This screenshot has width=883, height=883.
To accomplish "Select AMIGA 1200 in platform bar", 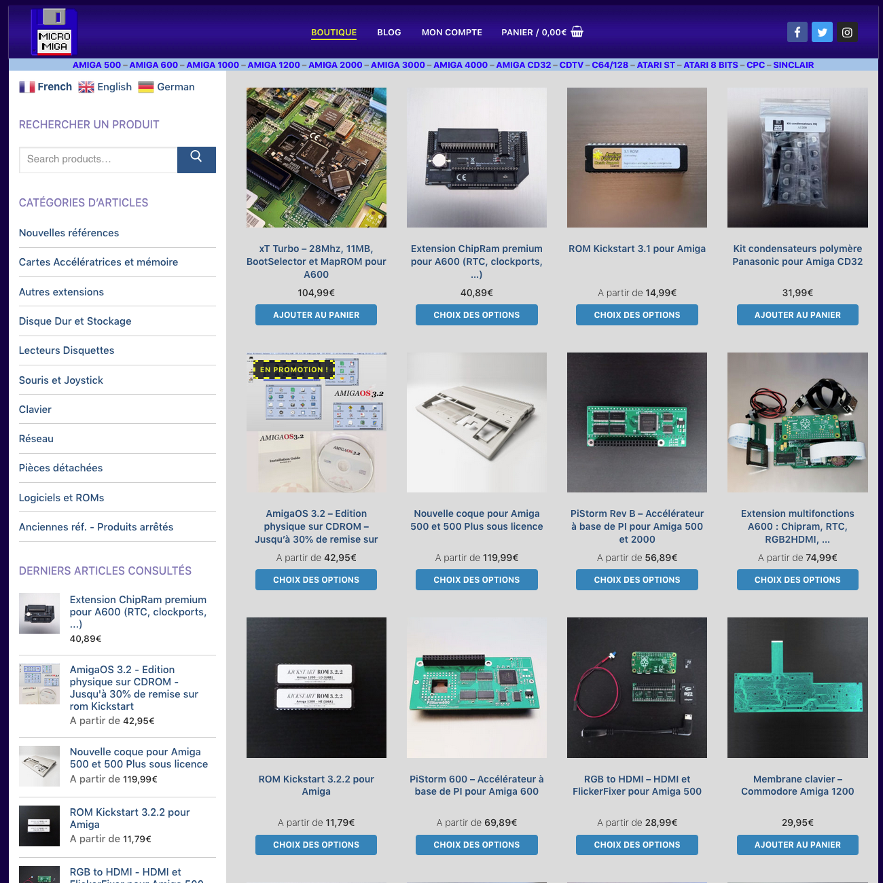I will [x=274, y=65].
